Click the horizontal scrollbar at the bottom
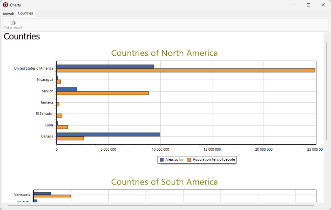 162,205
